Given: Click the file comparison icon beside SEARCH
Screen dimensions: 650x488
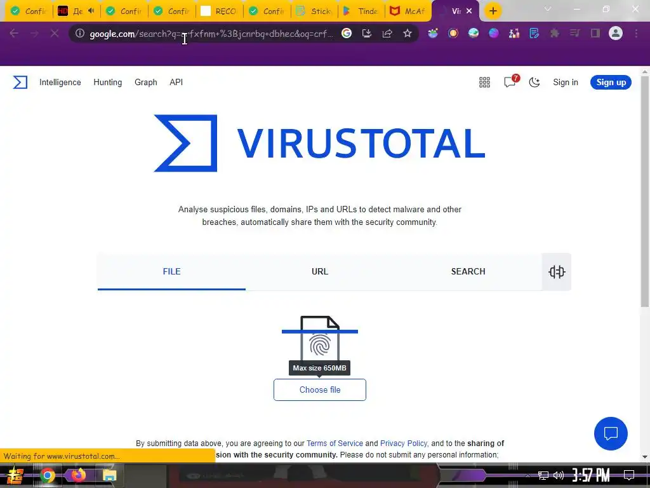Looking at the screenshot, I should tap(557, 272).
